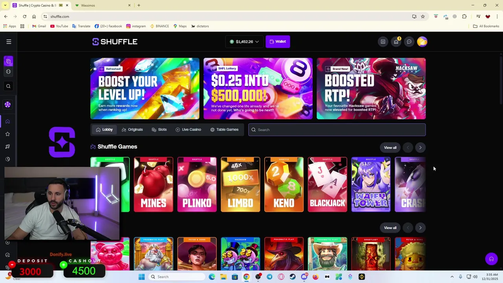Launch the Plinko game tile
503x283 pixels.
(x=197, y=184)
